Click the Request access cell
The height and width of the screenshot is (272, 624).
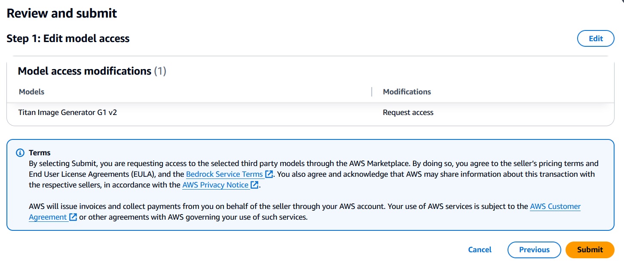point(408,113)
